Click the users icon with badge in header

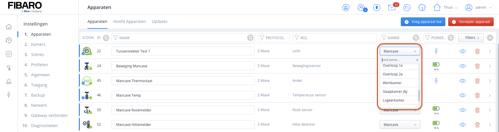(361, 8)
